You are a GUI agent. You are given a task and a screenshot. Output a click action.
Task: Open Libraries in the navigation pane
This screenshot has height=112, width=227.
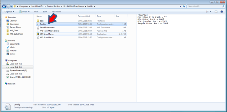[12, 41]
